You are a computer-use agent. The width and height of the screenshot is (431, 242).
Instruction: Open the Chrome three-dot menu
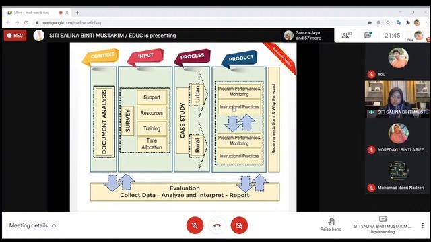point(426,22)
